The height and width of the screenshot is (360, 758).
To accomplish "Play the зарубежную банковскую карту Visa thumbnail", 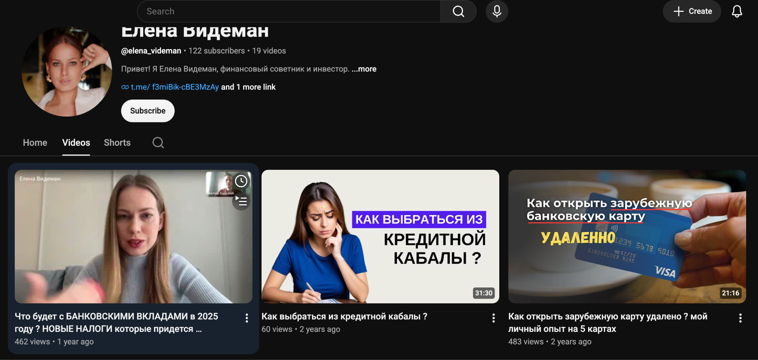I will click(627, 236).
